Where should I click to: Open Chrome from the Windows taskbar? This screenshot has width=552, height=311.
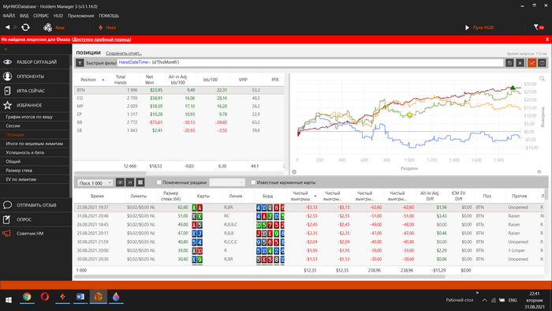(27, 297)
